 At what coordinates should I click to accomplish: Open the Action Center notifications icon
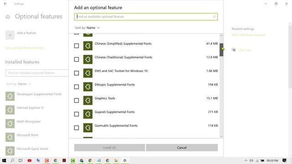tap(284, 160)
